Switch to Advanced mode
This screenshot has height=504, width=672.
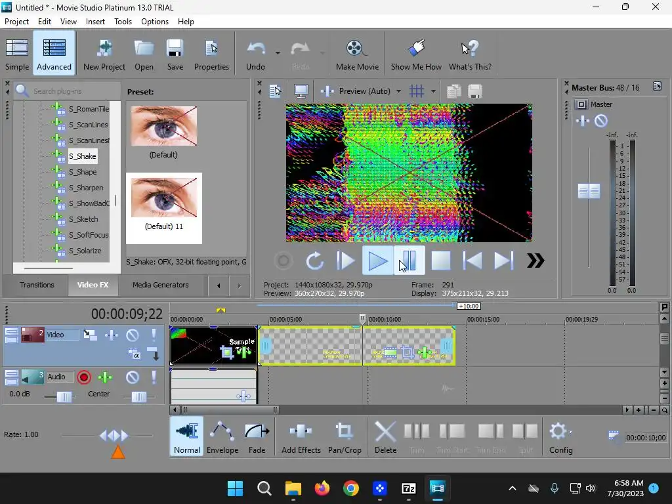click(x=54, y=54)
